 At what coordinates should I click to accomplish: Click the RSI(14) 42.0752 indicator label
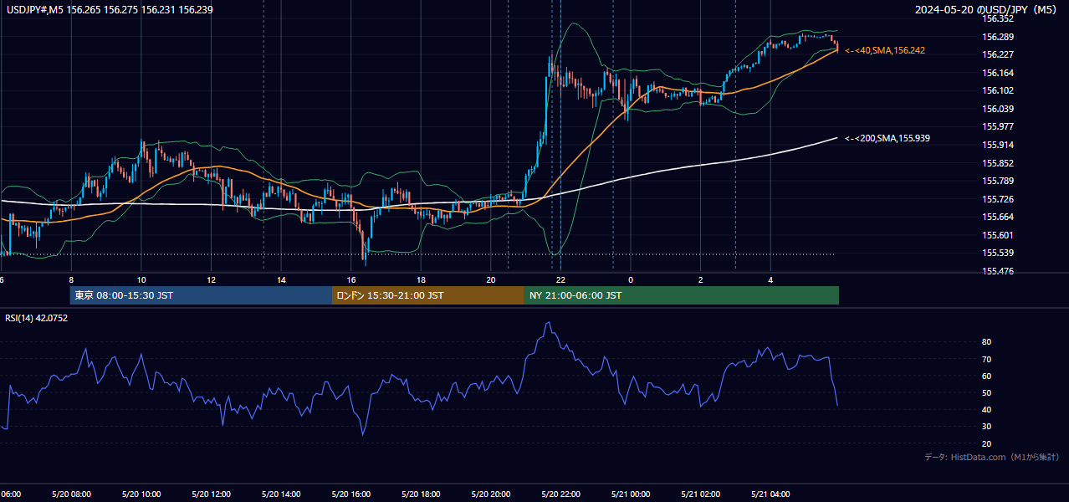coord(37,318)
